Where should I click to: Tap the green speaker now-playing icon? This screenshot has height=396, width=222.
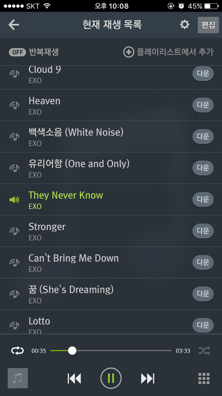tap(14, 200)
